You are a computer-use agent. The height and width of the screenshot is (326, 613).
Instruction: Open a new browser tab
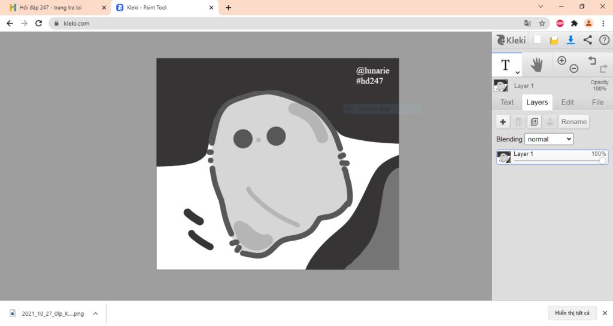coord(228,7)
